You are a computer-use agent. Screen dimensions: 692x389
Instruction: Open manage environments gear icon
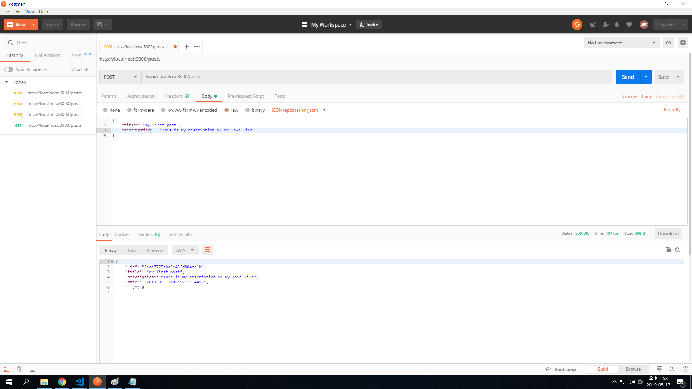[683, 43]
